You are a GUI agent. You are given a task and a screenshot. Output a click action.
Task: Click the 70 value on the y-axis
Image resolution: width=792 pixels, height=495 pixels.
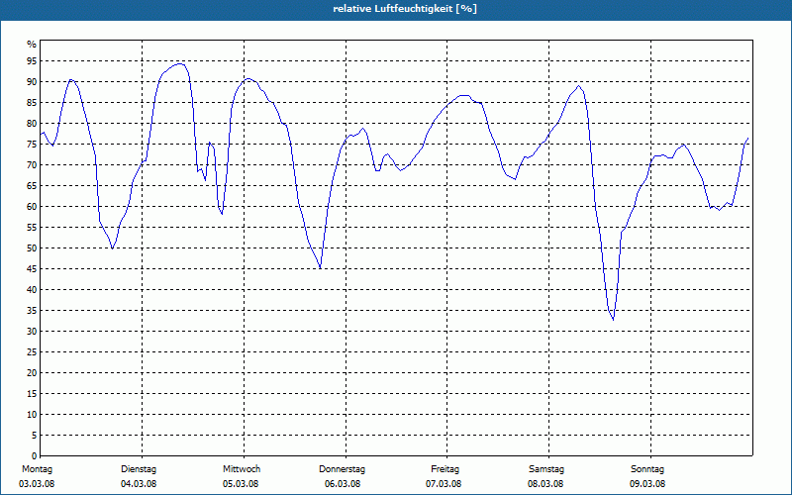(x=32, y=165)
